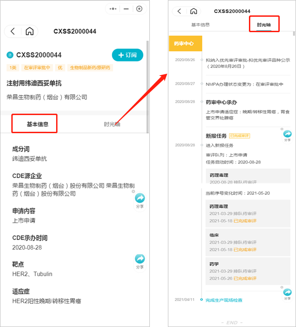Click the back arrow in right panel
Image resolution: width=296 pixels, height=327 pixels.
(179, 11)
